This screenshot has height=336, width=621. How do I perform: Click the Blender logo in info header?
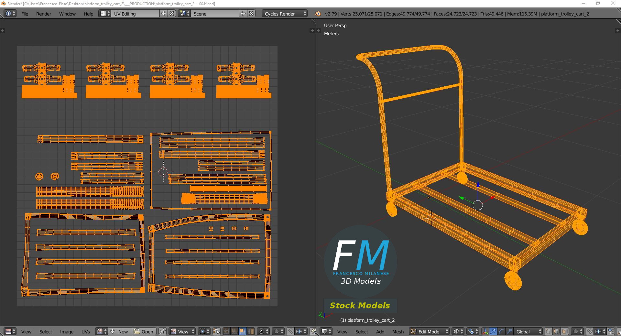318,14
